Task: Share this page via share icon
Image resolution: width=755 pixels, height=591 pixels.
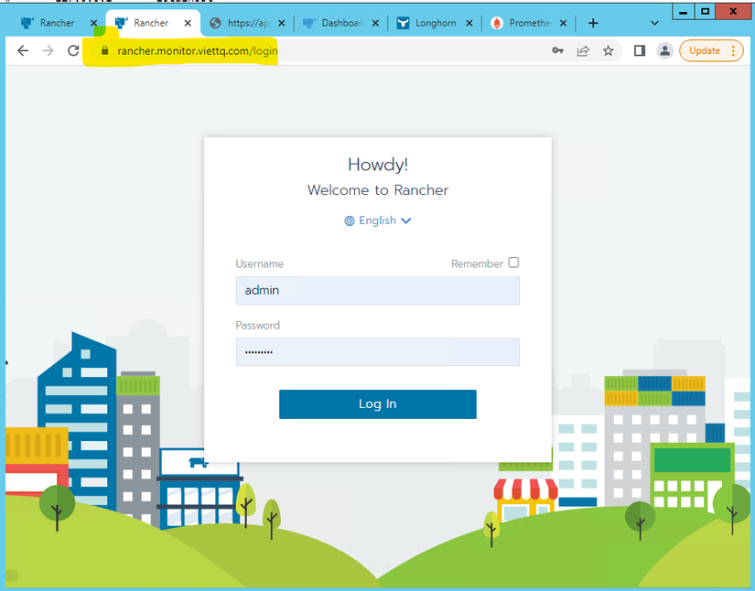Action: click(x=583, y=50)
